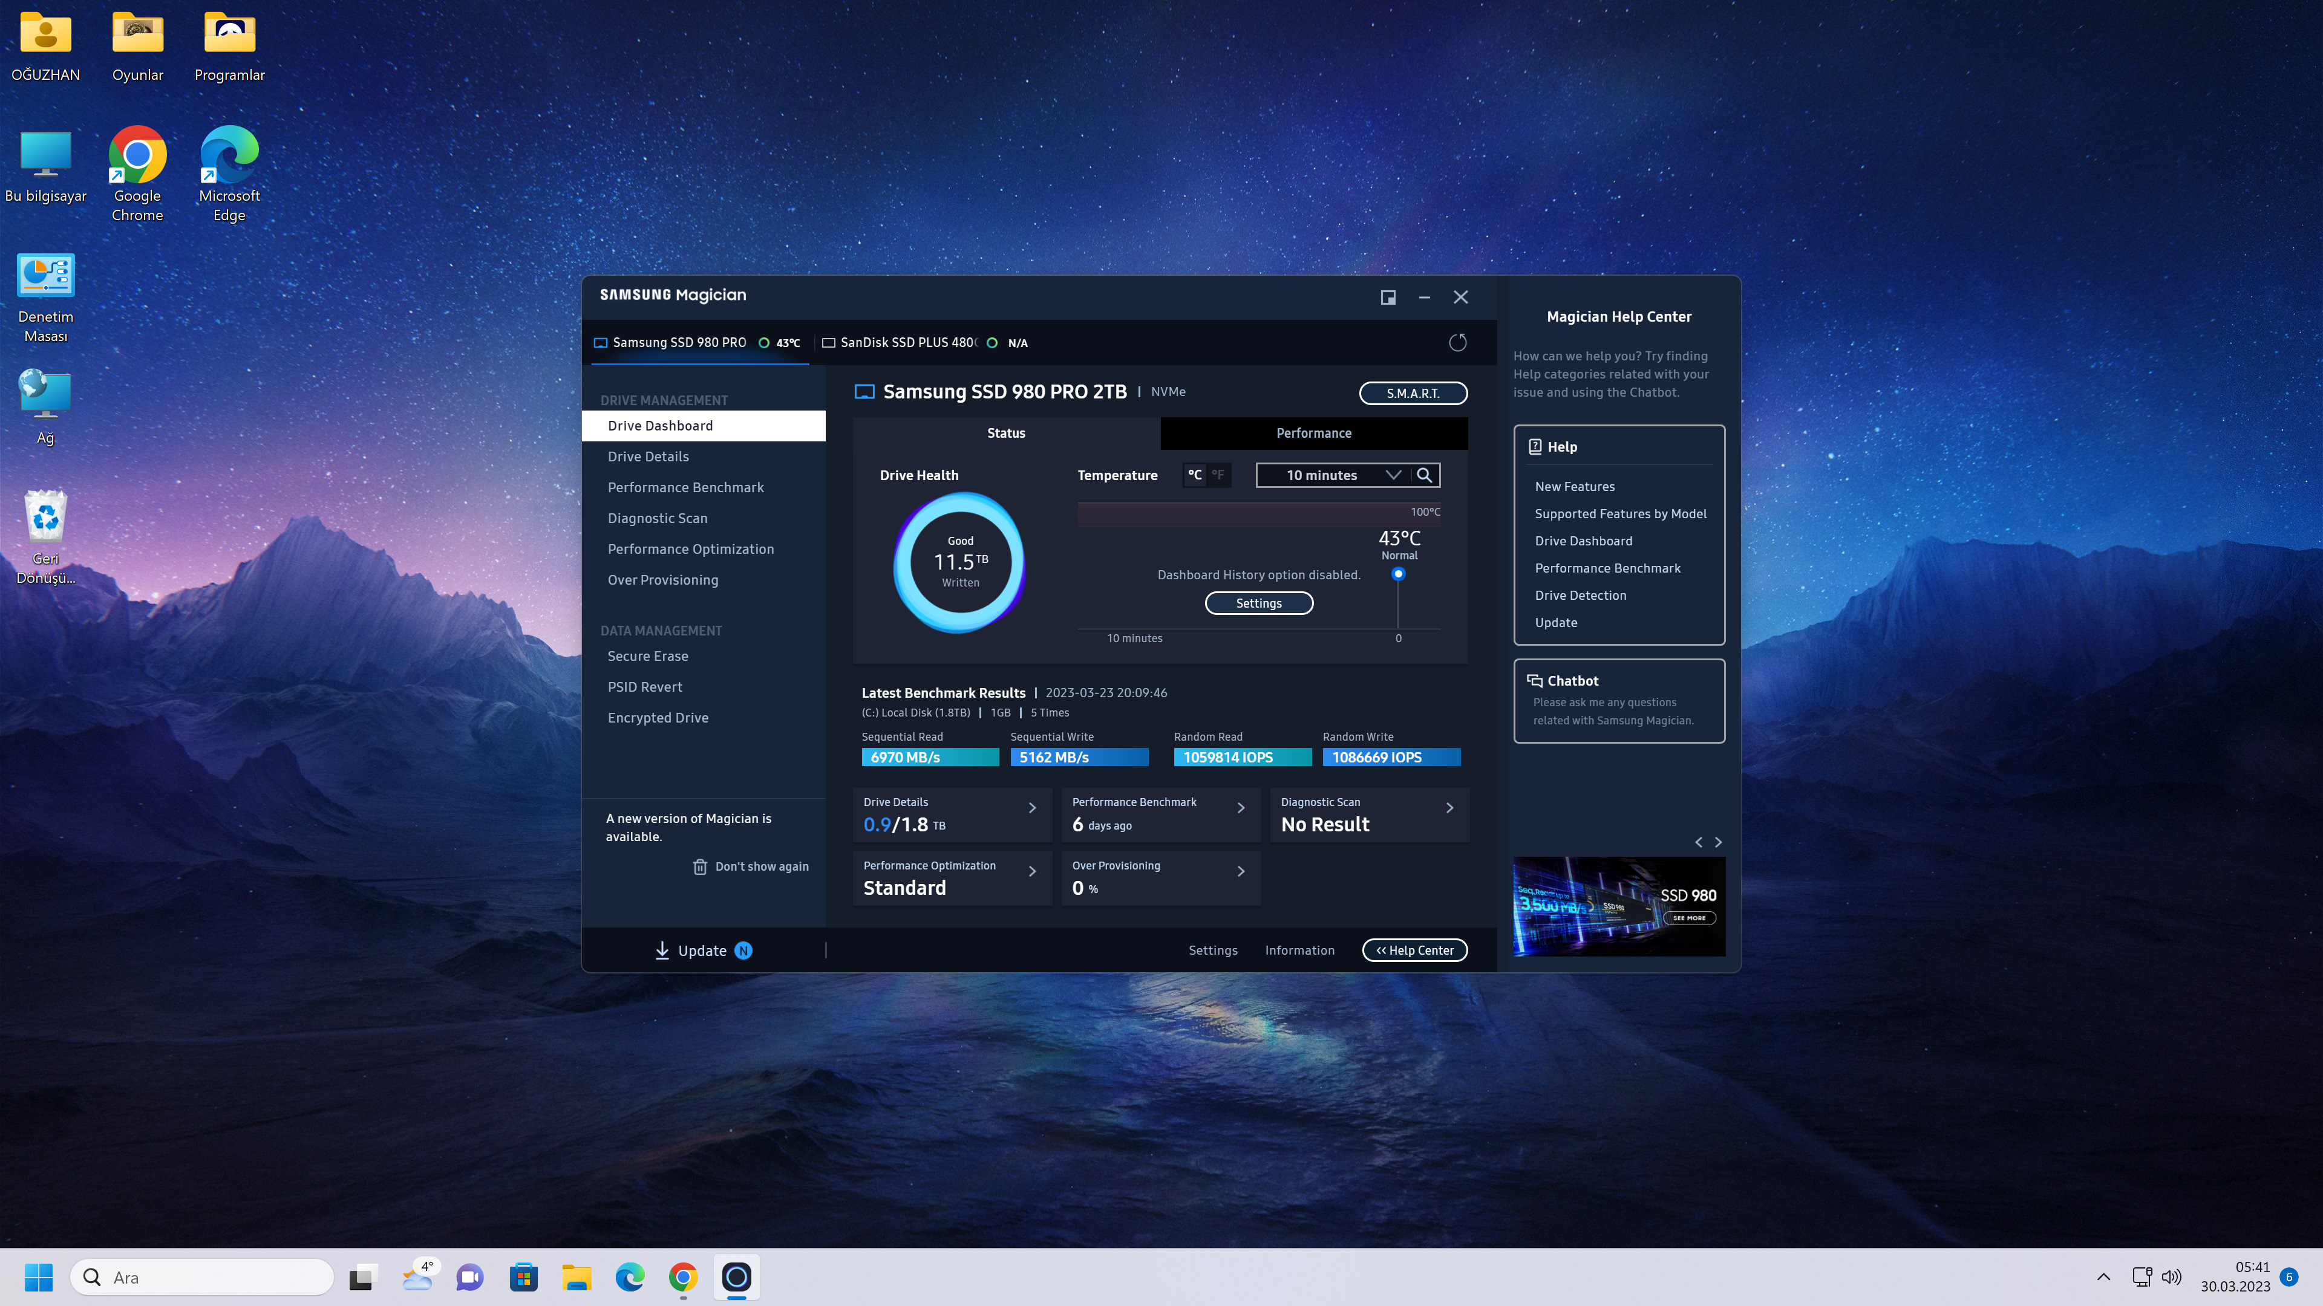Open Geri Dönüşüm recycle bin icon
The width and height of the screenshot is (2323, 1306).
pos(45,537)
